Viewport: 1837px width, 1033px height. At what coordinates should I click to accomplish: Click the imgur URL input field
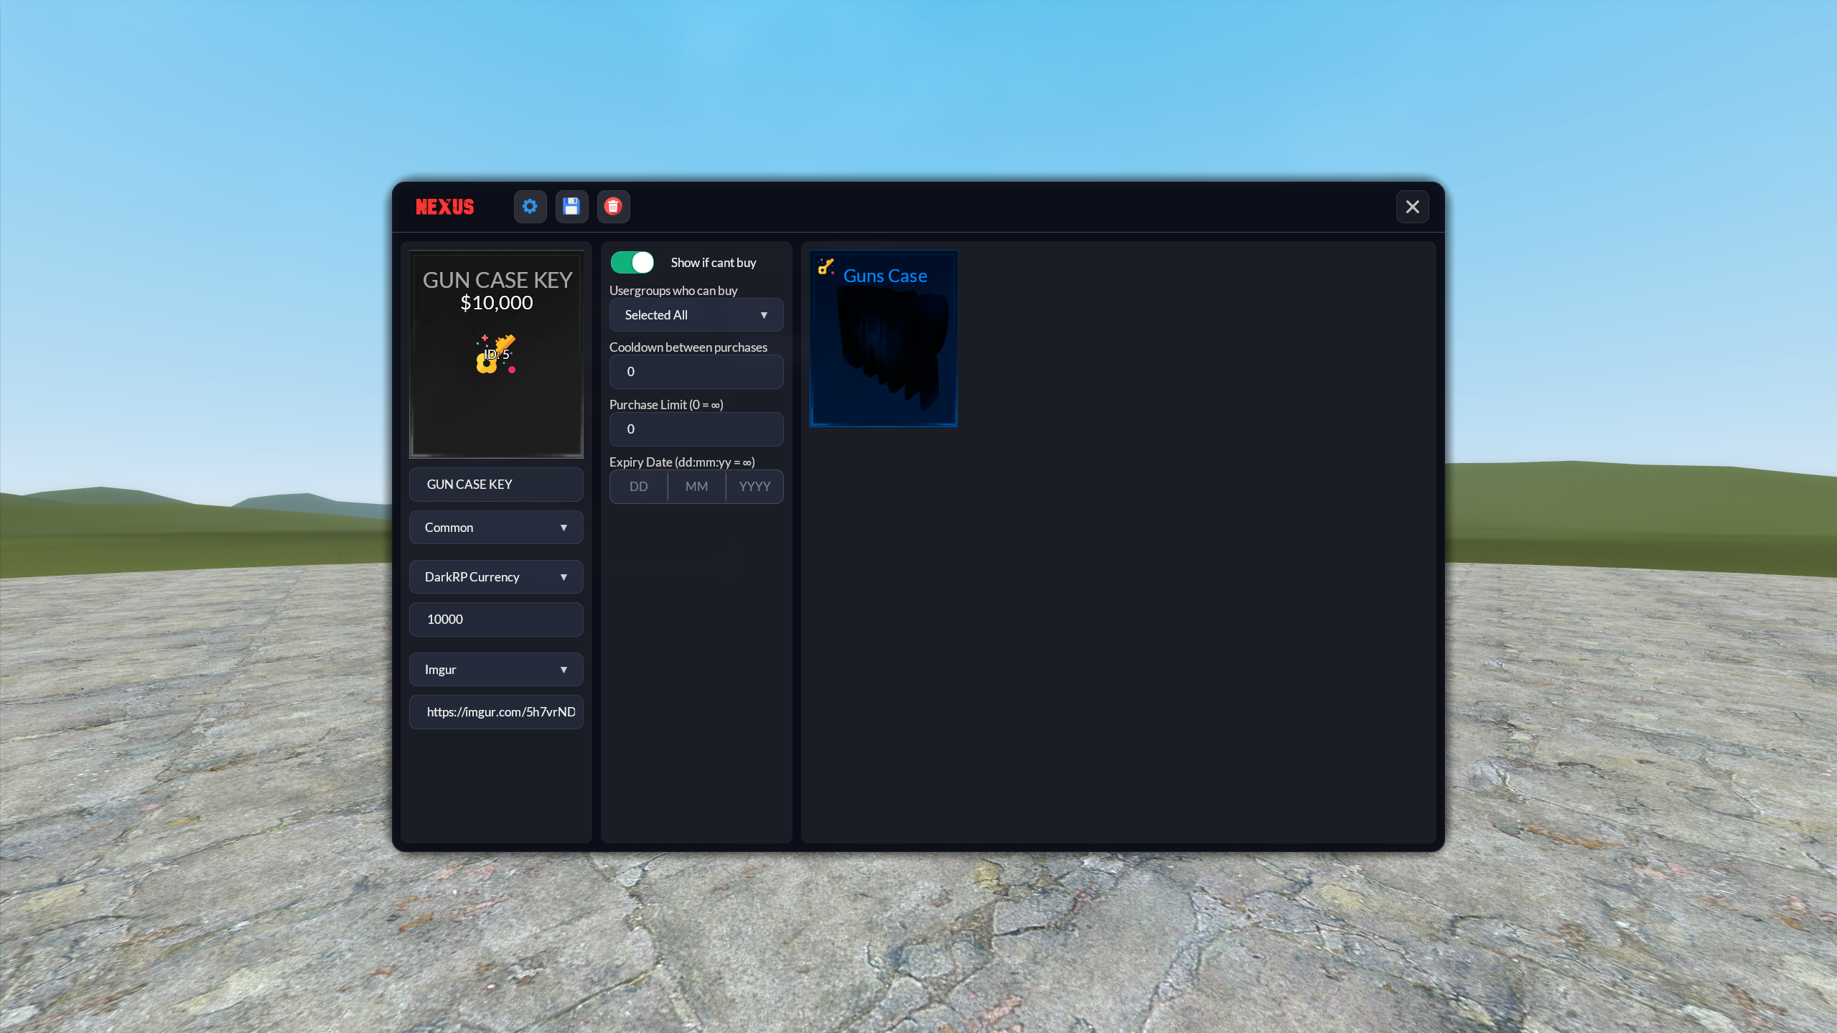pyautogui.click(x=495, y=712)
